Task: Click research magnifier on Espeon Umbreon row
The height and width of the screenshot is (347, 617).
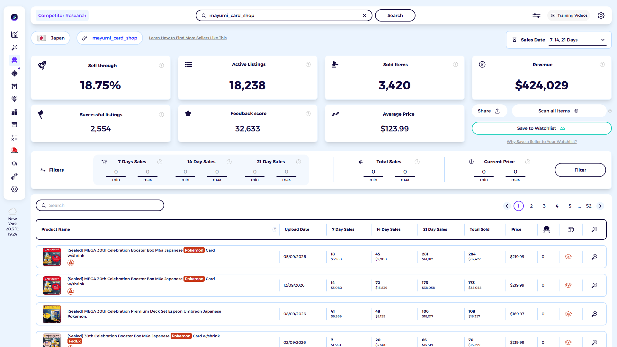Action: coord(595,314)
